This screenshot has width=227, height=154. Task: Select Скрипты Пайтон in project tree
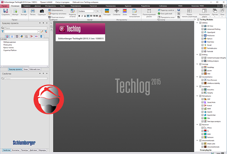[10, 50]
